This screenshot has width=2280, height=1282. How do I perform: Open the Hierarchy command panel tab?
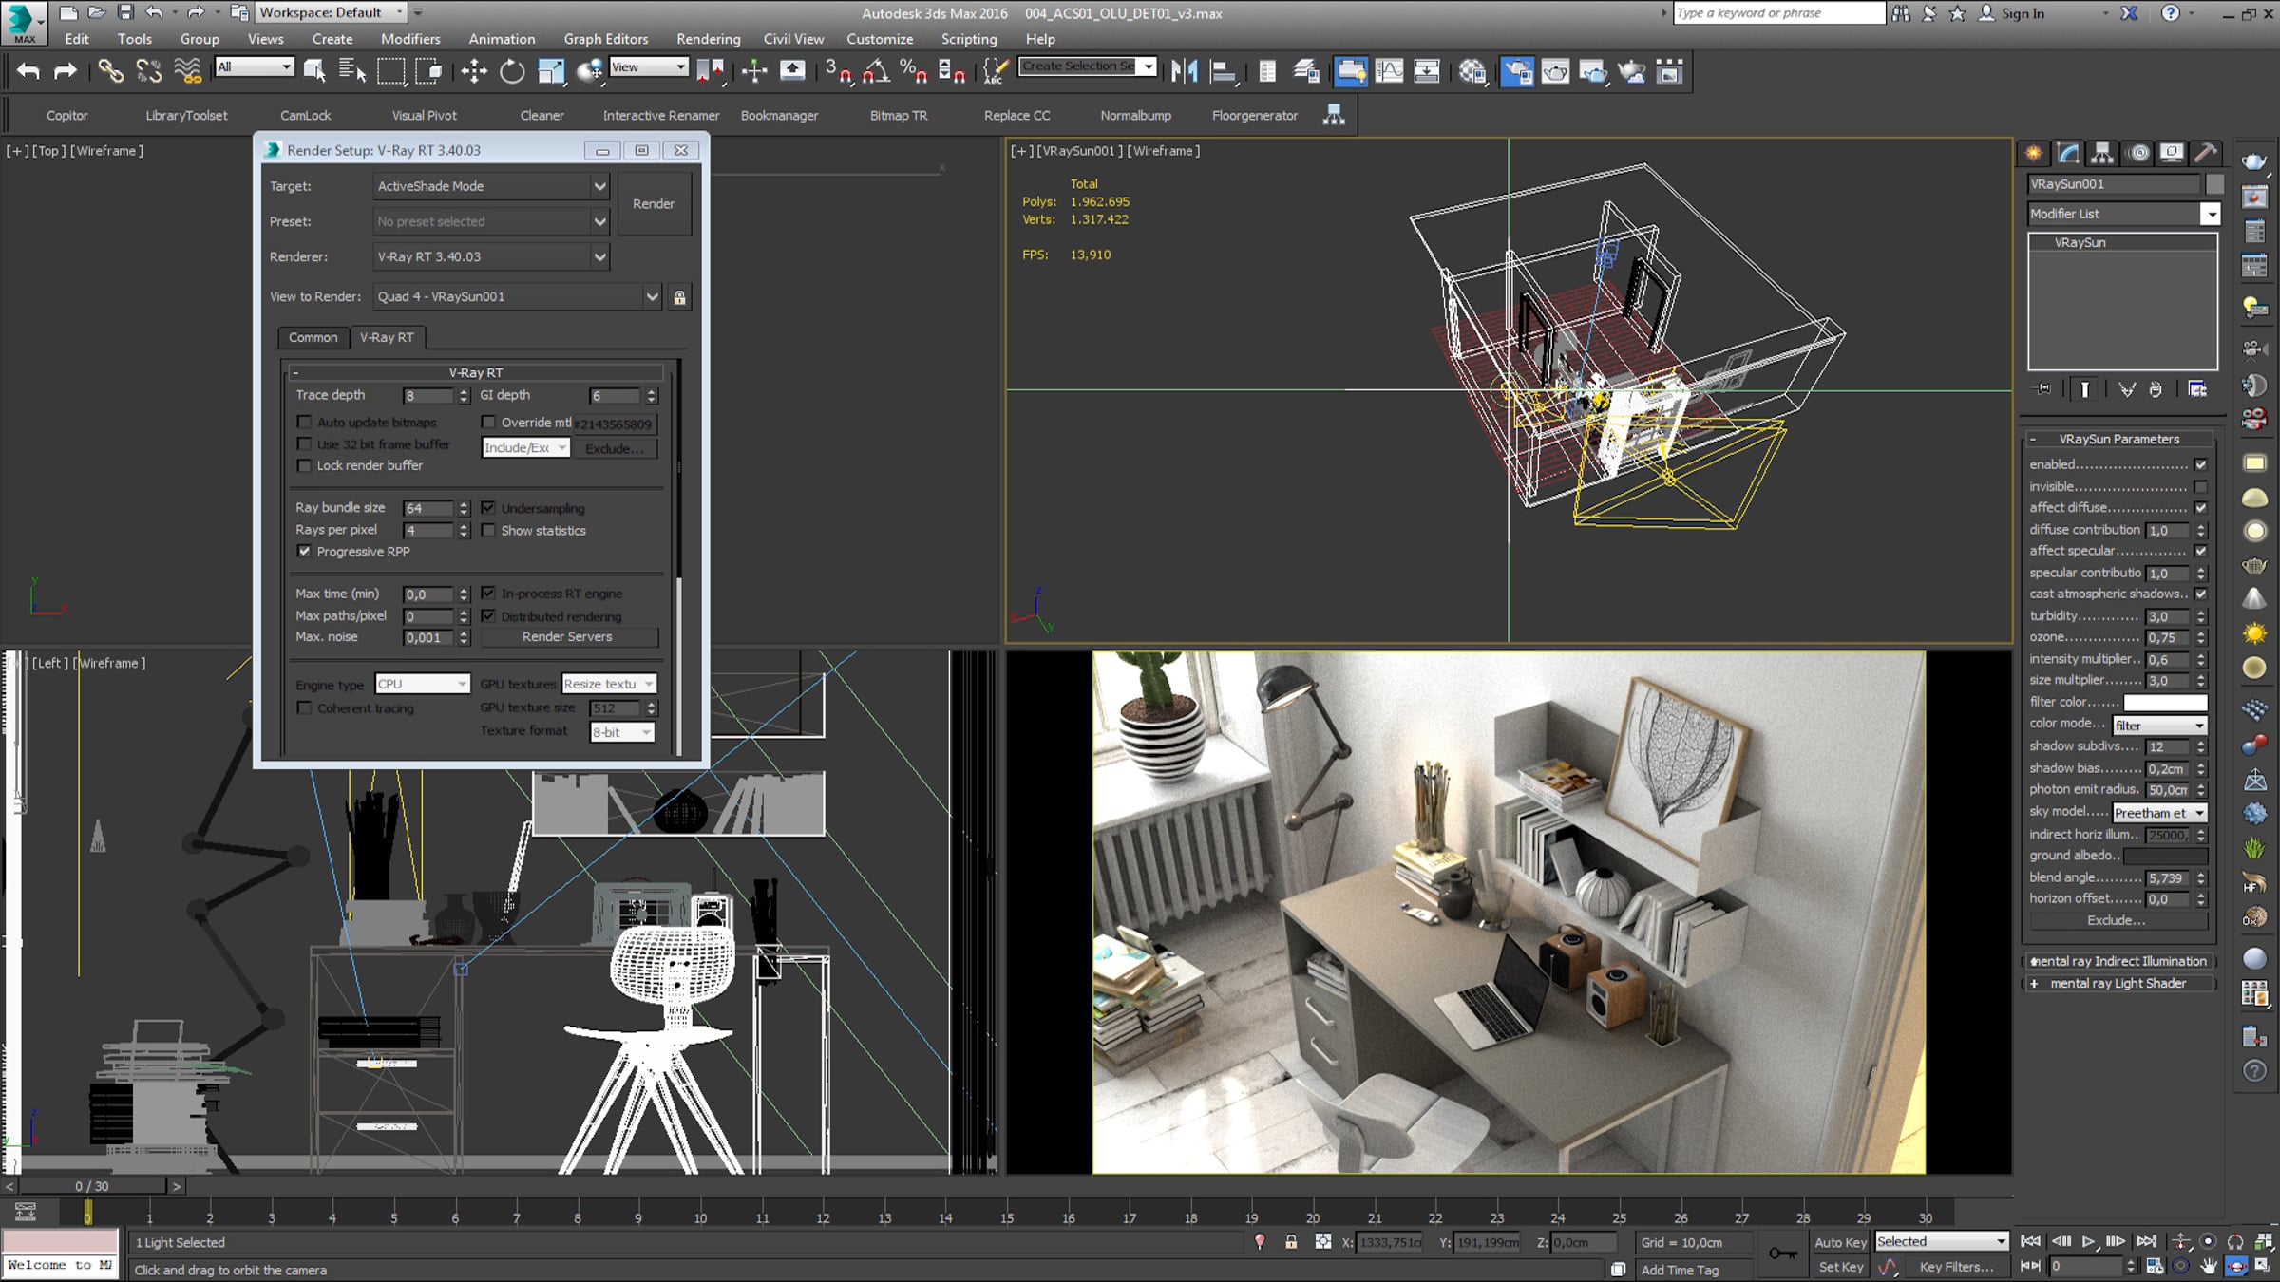pos(2102,153)
